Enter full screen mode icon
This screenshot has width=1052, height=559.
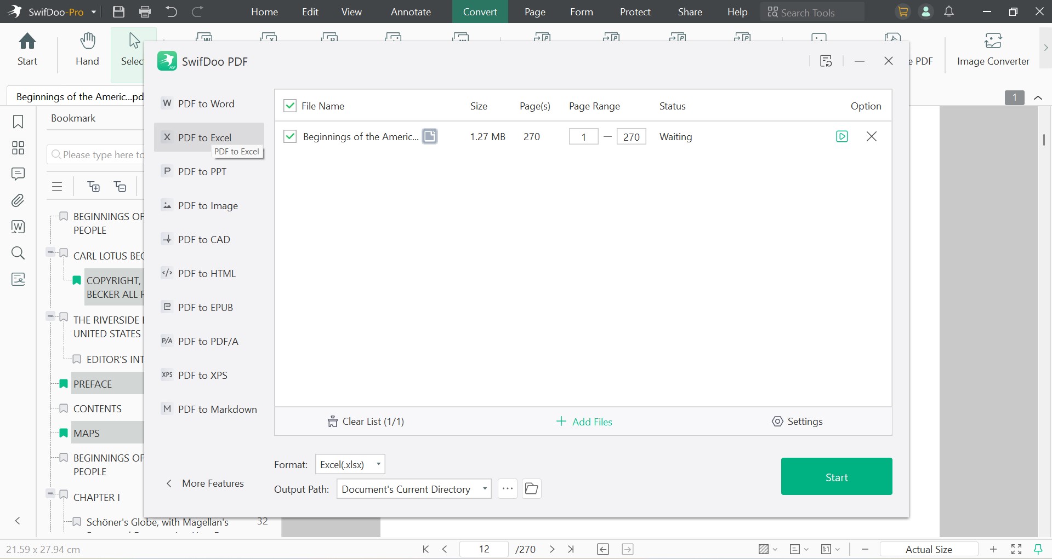(1016, 549)
